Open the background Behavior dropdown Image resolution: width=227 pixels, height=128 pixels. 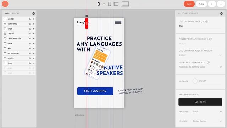click(207, 112)
